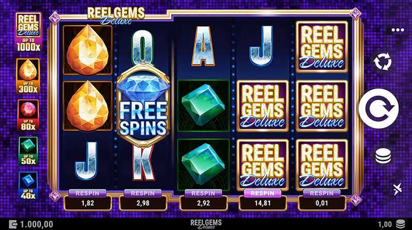Screen dimensions: 412x230
Task: Click the Respin button priced 0,01
Action: point(321,200)
